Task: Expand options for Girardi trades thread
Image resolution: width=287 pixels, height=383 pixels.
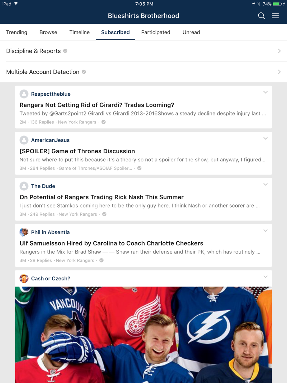Action: (x=265, y=92)
